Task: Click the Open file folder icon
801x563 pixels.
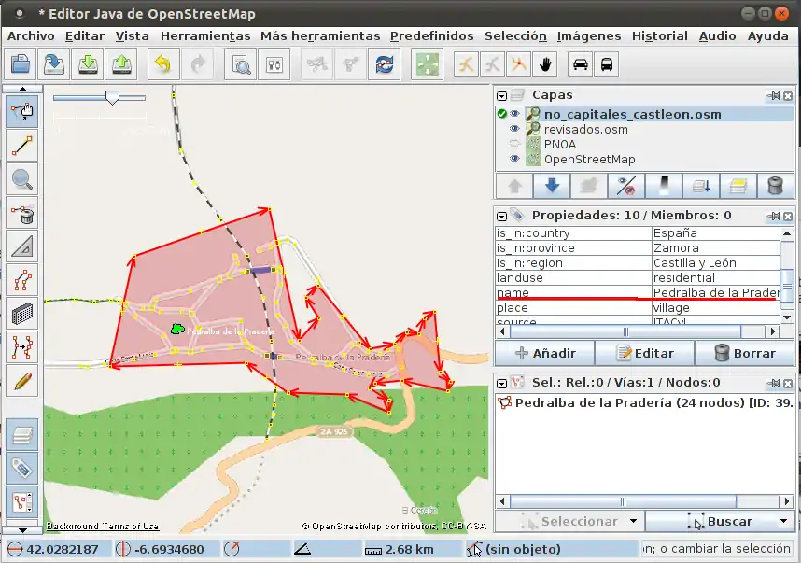Action: 21,64
